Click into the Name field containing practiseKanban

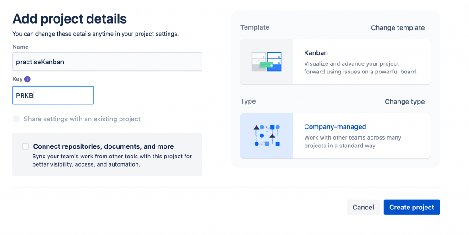107,62
